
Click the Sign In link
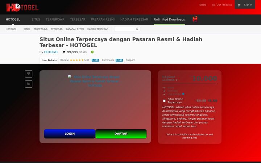248,5
